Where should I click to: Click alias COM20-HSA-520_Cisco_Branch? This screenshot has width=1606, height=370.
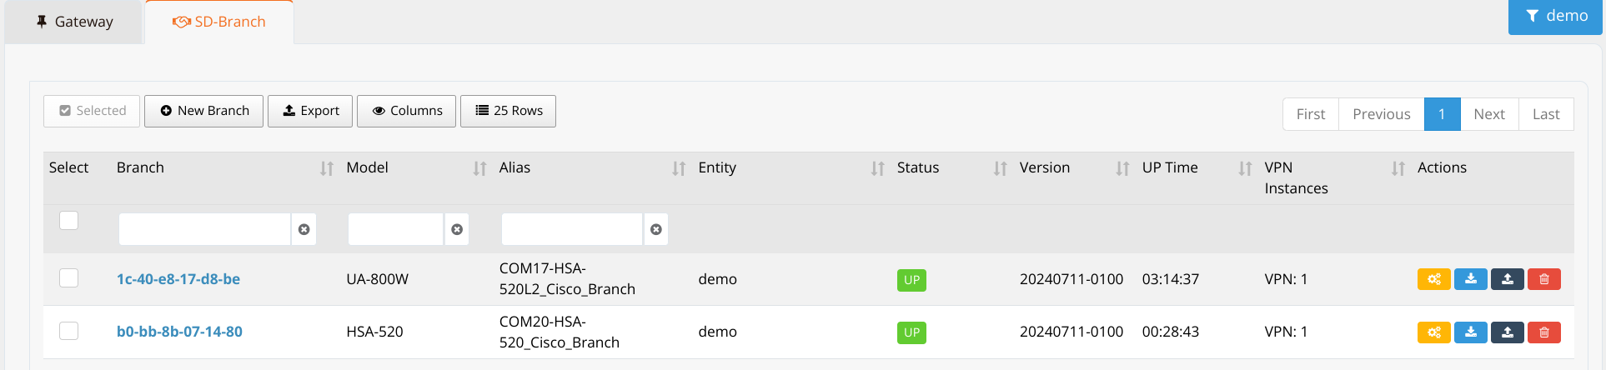[x=560, y=332]
